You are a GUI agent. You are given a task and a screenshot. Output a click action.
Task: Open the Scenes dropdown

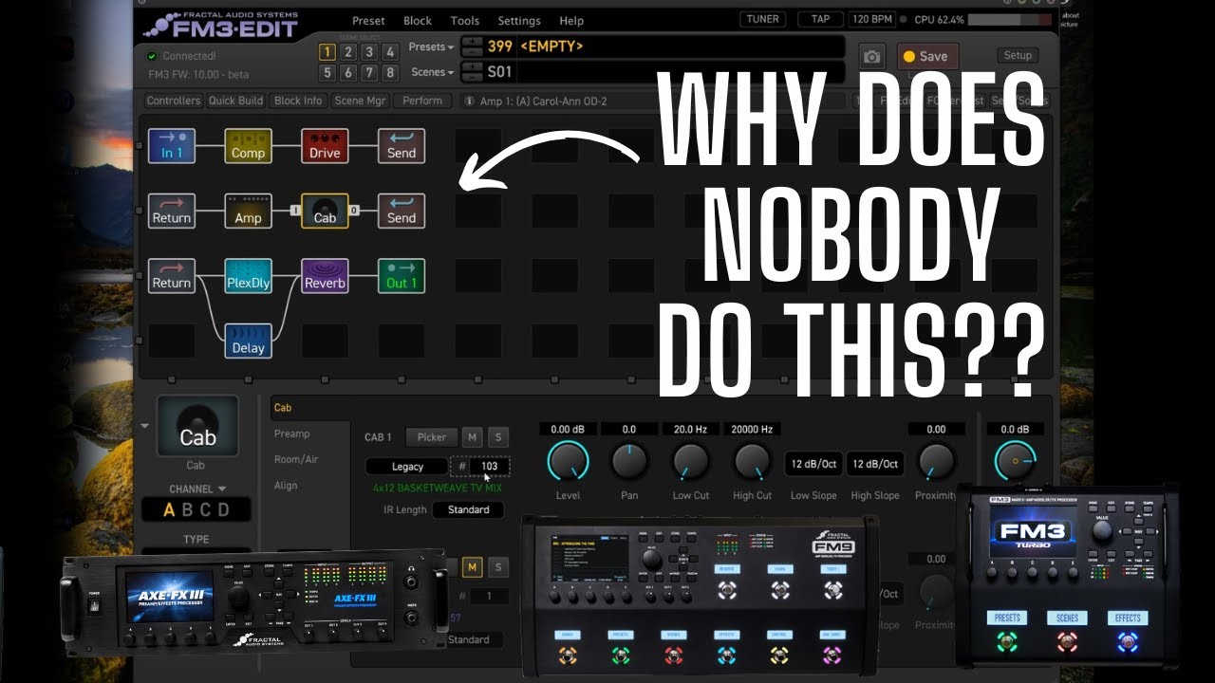point(434,72)
